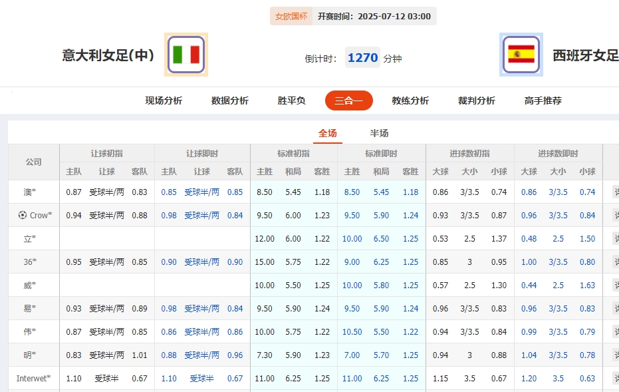Open 详 details link on the 澳* row
Viewport: 619px width, 392px height.
pyautogui.click(x=617, y=192)
